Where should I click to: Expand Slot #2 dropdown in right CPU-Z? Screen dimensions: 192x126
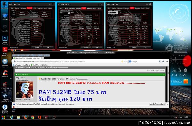pyautogui.click(x=117, y=12)
